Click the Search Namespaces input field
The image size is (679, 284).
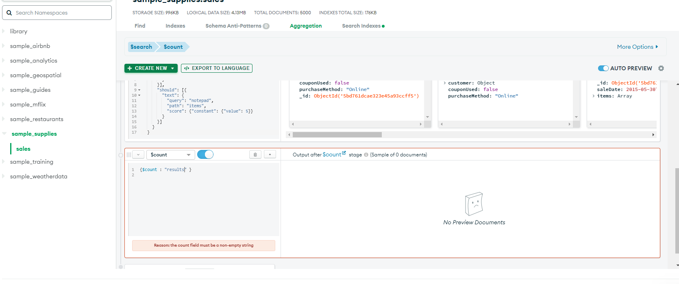point(61,13)
